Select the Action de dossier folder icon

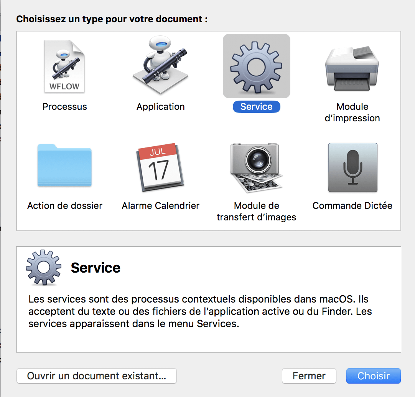(x=64, y=165)
